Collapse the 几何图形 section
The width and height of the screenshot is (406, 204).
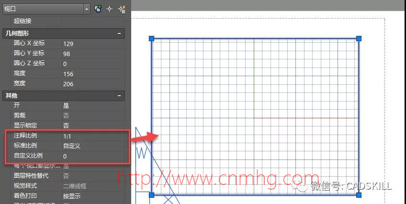(x=119, y=34)
